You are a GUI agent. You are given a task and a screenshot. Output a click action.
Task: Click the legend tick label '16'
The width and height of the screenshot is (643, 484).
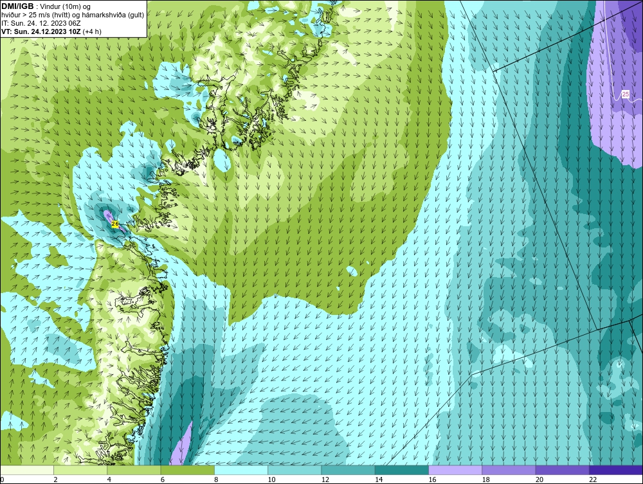tap(432, 480)
